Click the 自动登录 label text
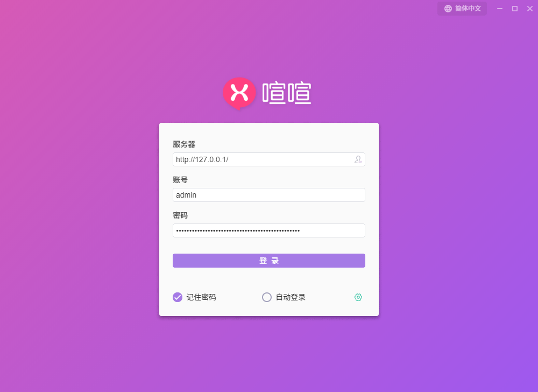 click(291, 297)
